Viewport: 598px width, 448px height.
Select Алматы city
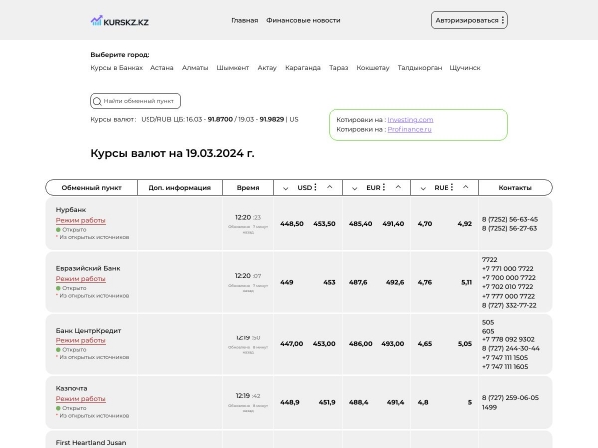tap(195, 68)
